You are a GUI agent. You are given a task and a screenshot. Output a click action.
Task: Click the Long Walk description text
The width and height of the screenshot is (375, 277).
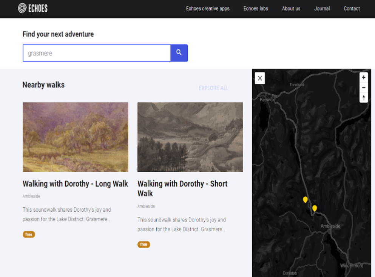pyautogui.click(x=67, y=214)
